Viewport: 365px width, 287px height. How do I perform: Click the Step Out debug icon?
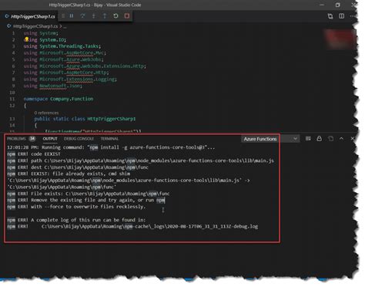(x=105, y=16)
